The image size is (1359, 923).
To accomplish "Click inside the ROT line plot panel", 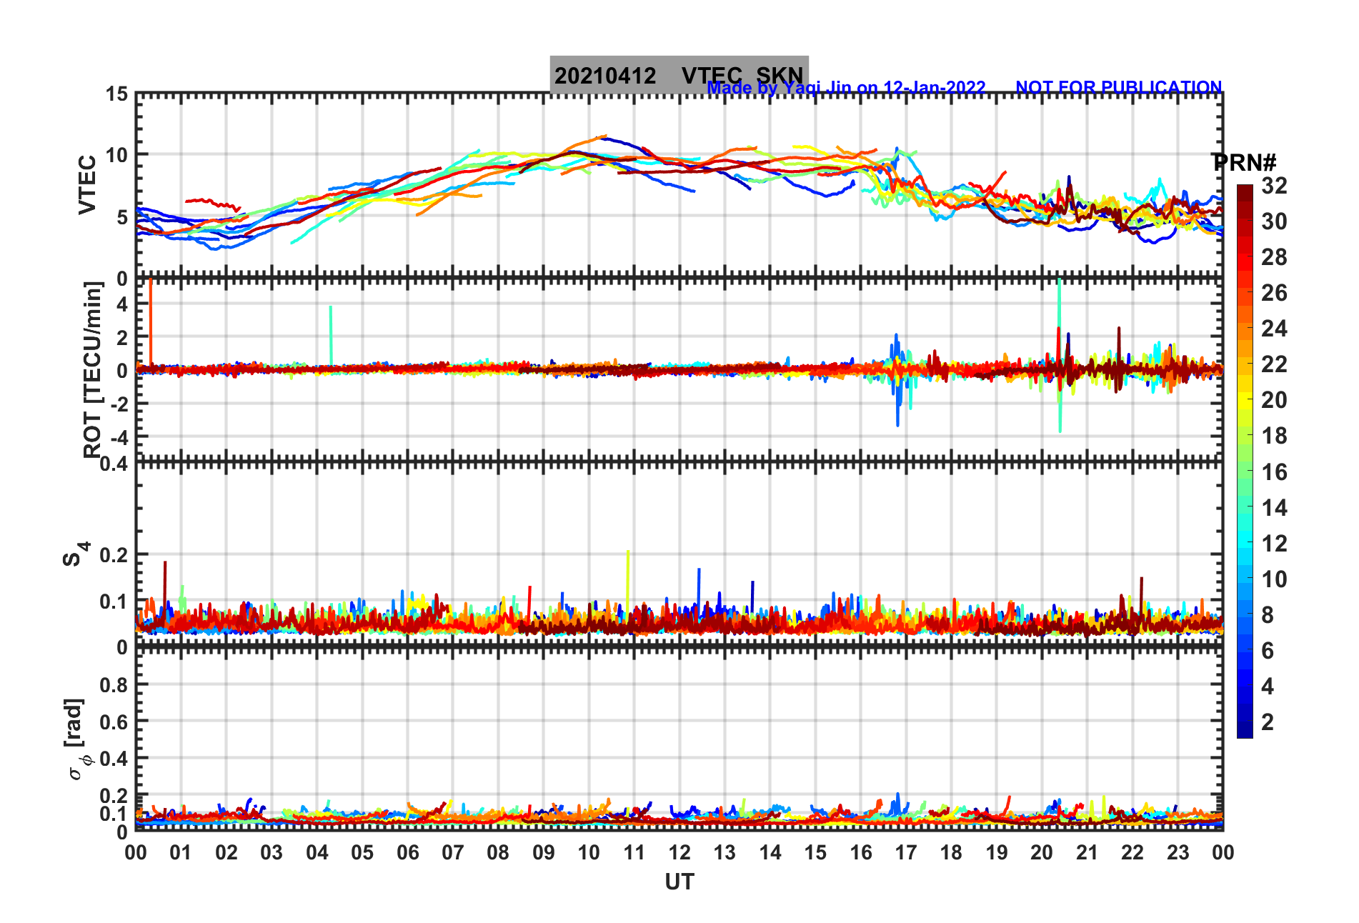I will (679, 369).
